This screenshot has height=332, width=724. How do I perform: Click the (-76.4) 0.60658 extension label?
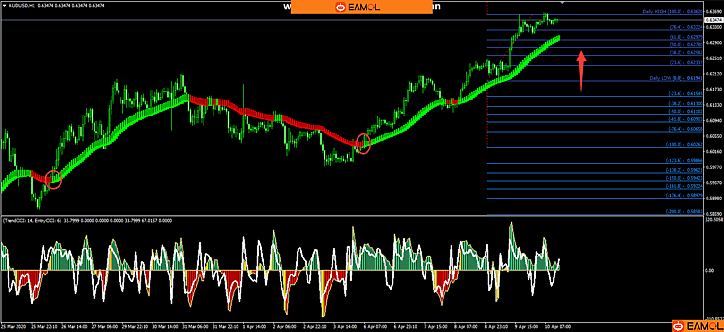coord(686,129)
